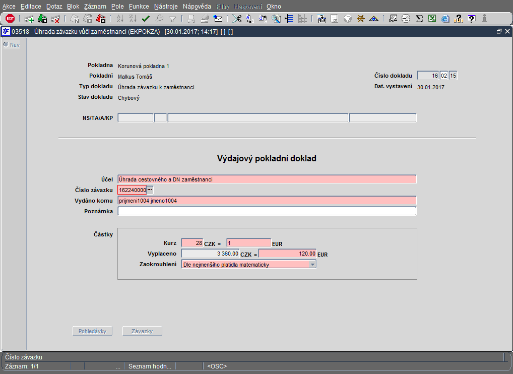Click the scissors cut icon
Screen dimensions: 513x374
point(237,19)
